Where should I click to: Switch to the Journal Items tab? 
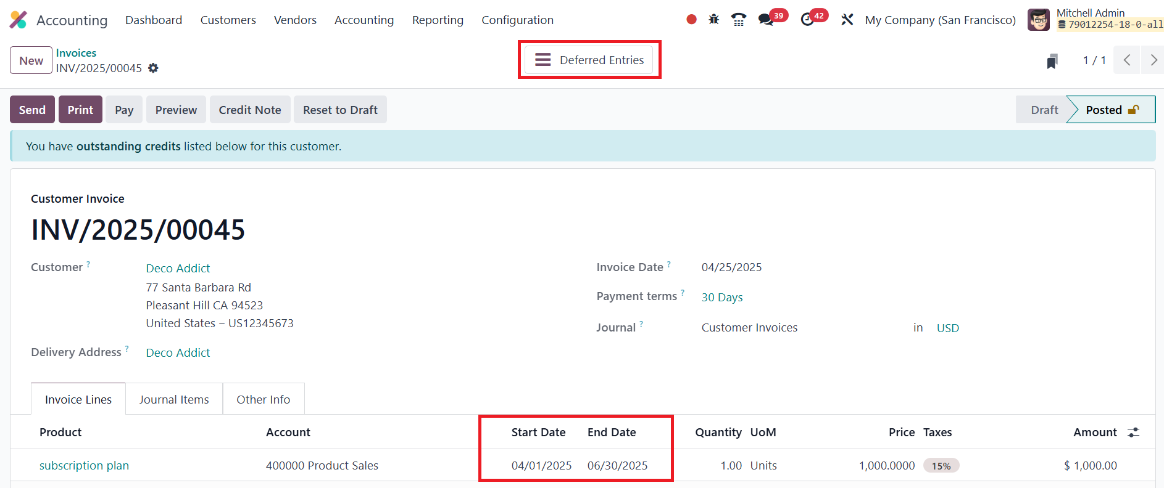[174, 399]
